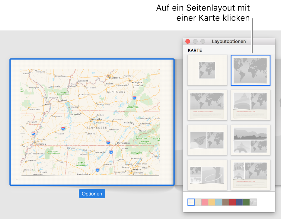281x219 pixels.
Task: Apply the pink color theme
Action: [x=204, y=202]
